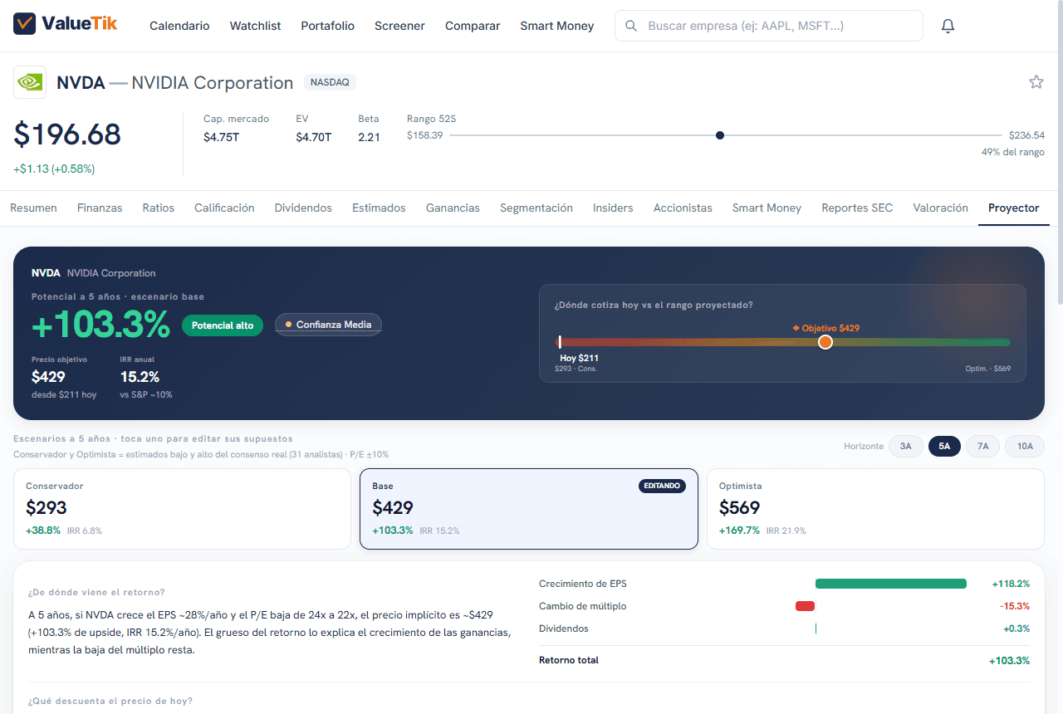Select the 5A horizon option
This screenshot has height=714, width=1063.
pos(944,446)
